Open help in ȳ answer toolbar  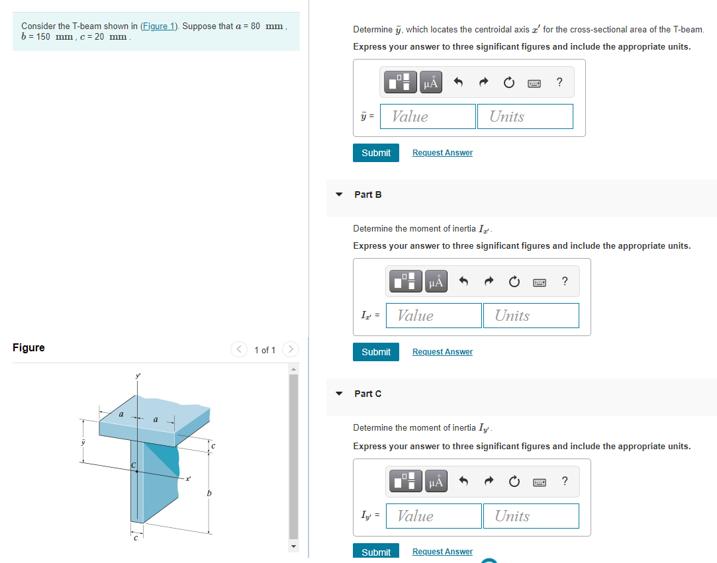tap(559, 82)
